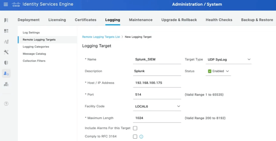Screen dimensions: 276x141
Task: Open the Target Type dropdown
Action: (229, 60)
